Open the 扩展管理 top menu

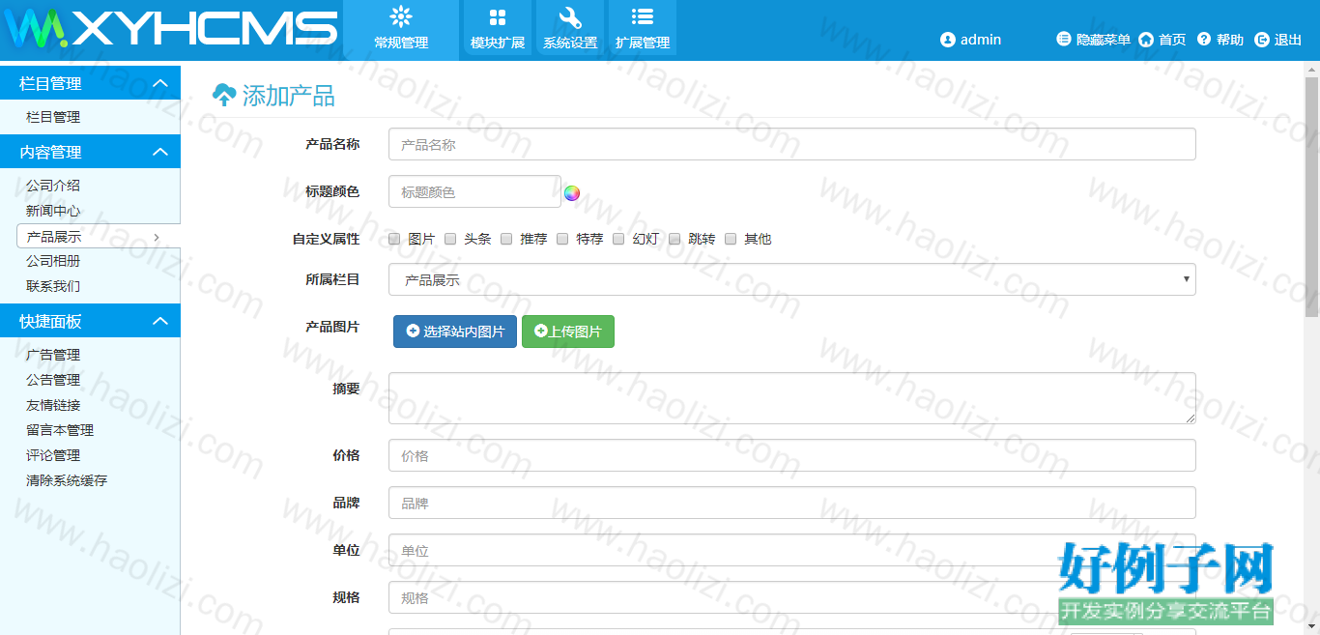pyautogui.click(x=643, y=28)
